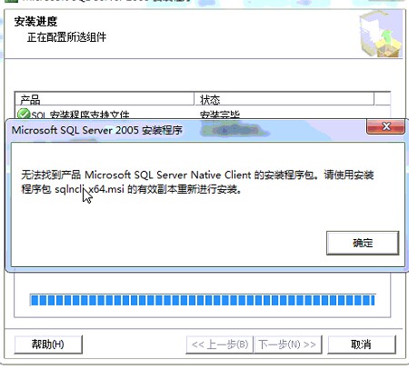Click the empty column header right of 状态
Viewport: 409px width, 369px height.
(x=382, y=99)
